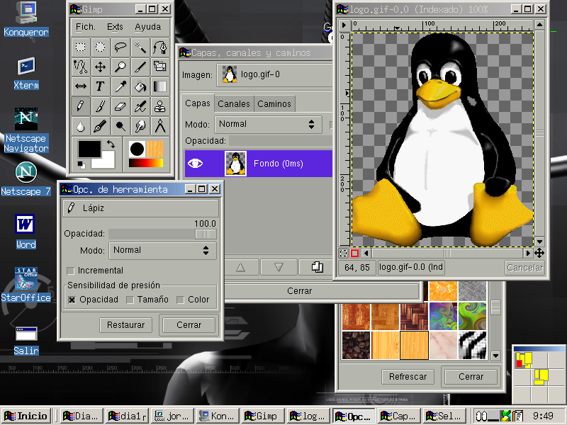Select the Pencil tool in toolbox
The width and height of the screenshot is (567, 425).
[x=81, y=106]
